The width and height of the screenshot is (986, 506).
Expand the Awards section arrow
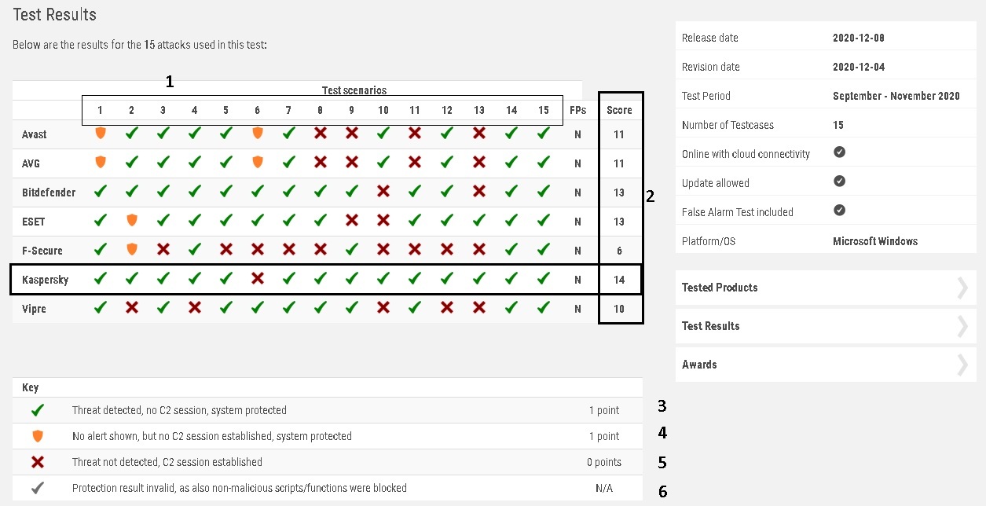coord(962,365)
